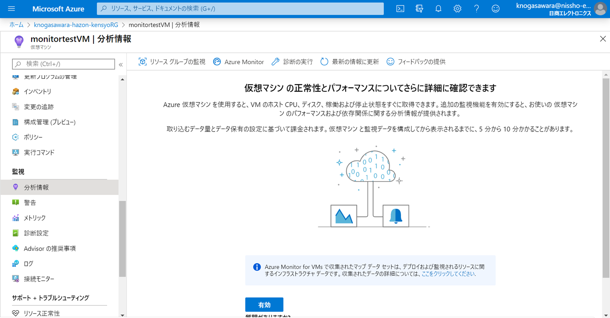Open directory and subscription filter icon

[419, 9]
